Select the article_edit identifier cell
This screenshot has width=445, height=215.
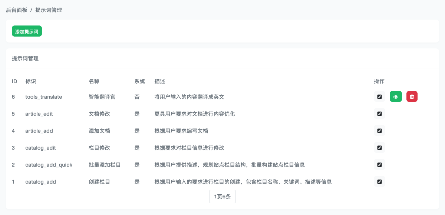pyautogui.click(x=39, y=114)
